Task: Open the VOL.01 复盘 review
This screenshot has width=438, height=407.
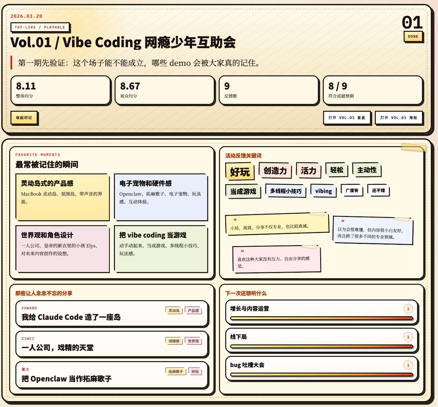Action: click(347, 118)
